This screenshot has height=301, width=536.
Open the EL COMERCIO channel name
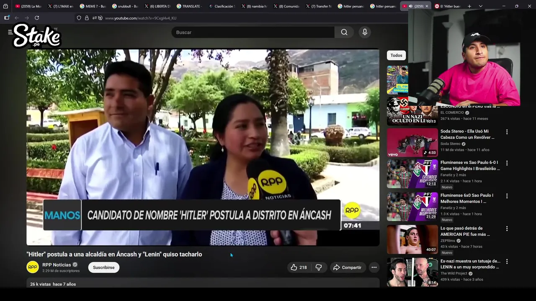452,112
